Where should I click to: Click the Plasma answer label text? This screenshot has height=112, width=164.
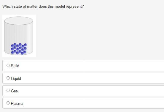click(x=17, y=103)
